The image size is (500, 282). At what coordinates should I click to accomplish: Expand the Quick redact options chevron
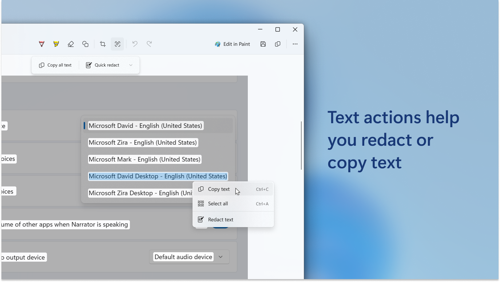(131, 65)
